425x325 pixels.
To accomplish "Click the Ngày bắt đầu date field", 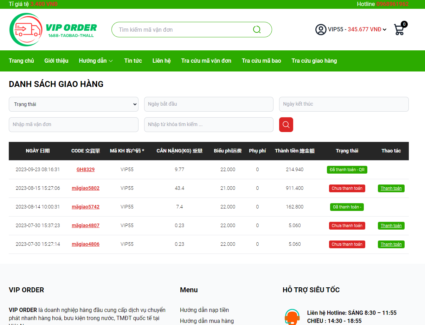I will (208, 104).
